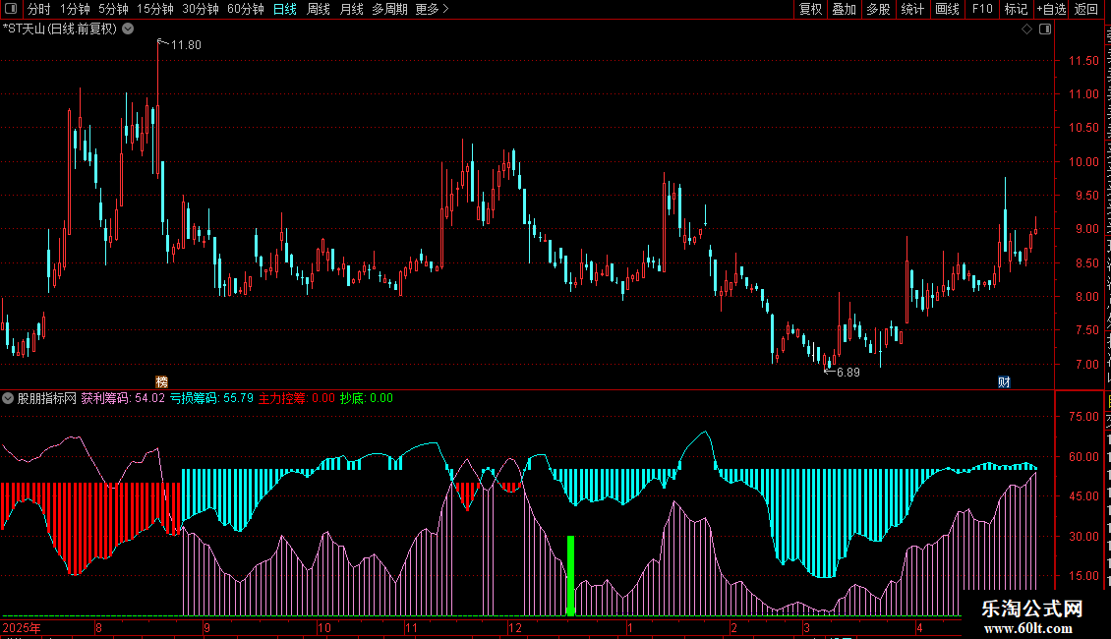
Task: Click the month 9 time axis marker
Action: (206, 628)
